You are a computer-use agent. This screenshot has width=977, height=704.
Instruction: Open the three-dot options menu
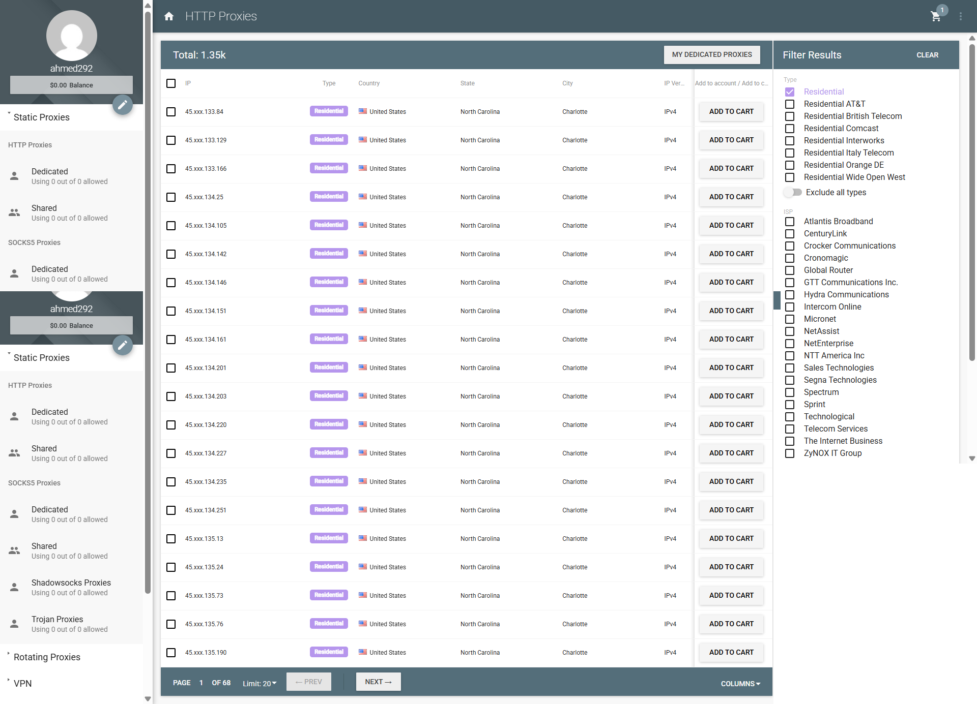click(x=961, y=16)
